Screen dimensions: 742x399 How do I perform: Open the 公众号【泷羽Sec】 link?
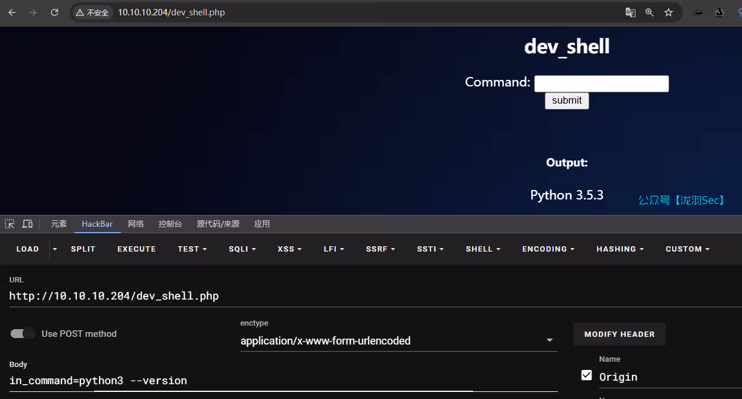[x=682, y=200]
